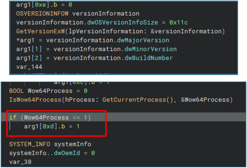Select the dwMajorVersion field
The width and height of the screenshot is (247, 168).
click(143, 40)
